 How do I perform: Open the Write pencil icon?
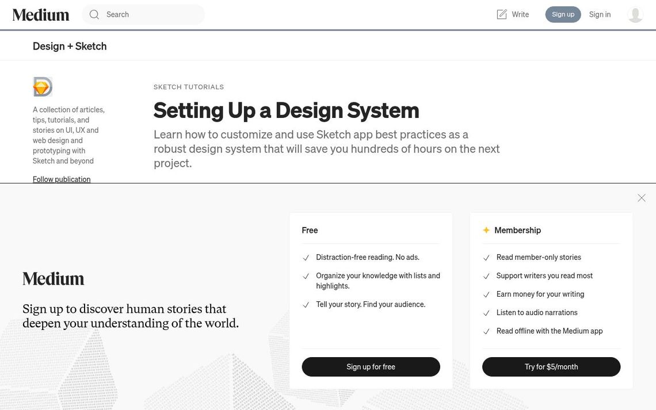502,14
